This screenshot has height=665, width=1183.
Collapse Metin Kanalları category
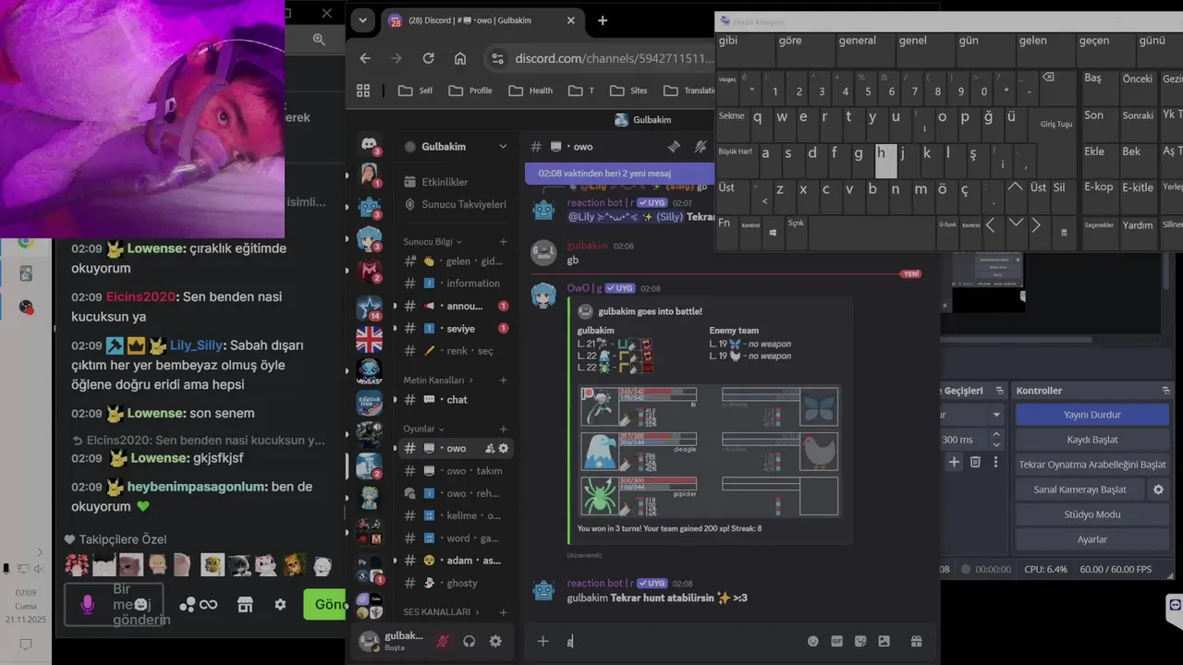click(x=438, y=380)
